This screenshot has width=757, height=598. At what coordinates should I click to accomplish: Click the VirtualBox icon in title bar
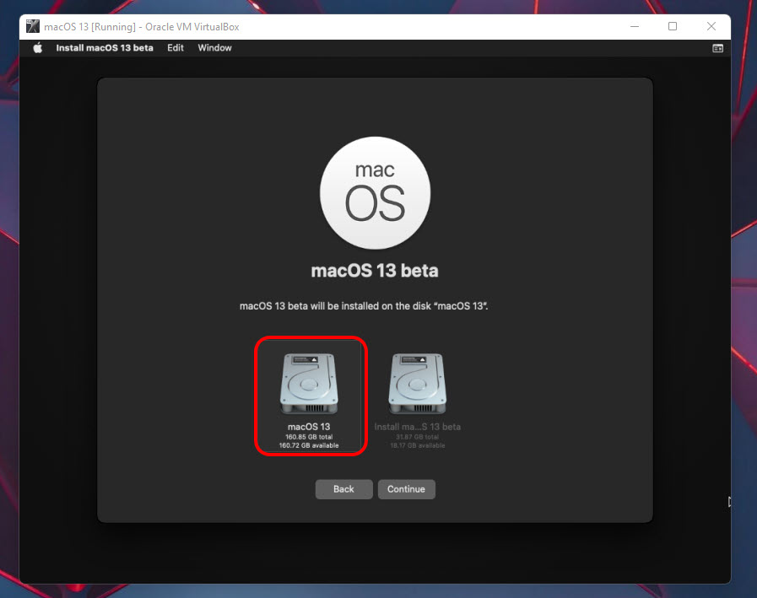[x=33, y=26]
